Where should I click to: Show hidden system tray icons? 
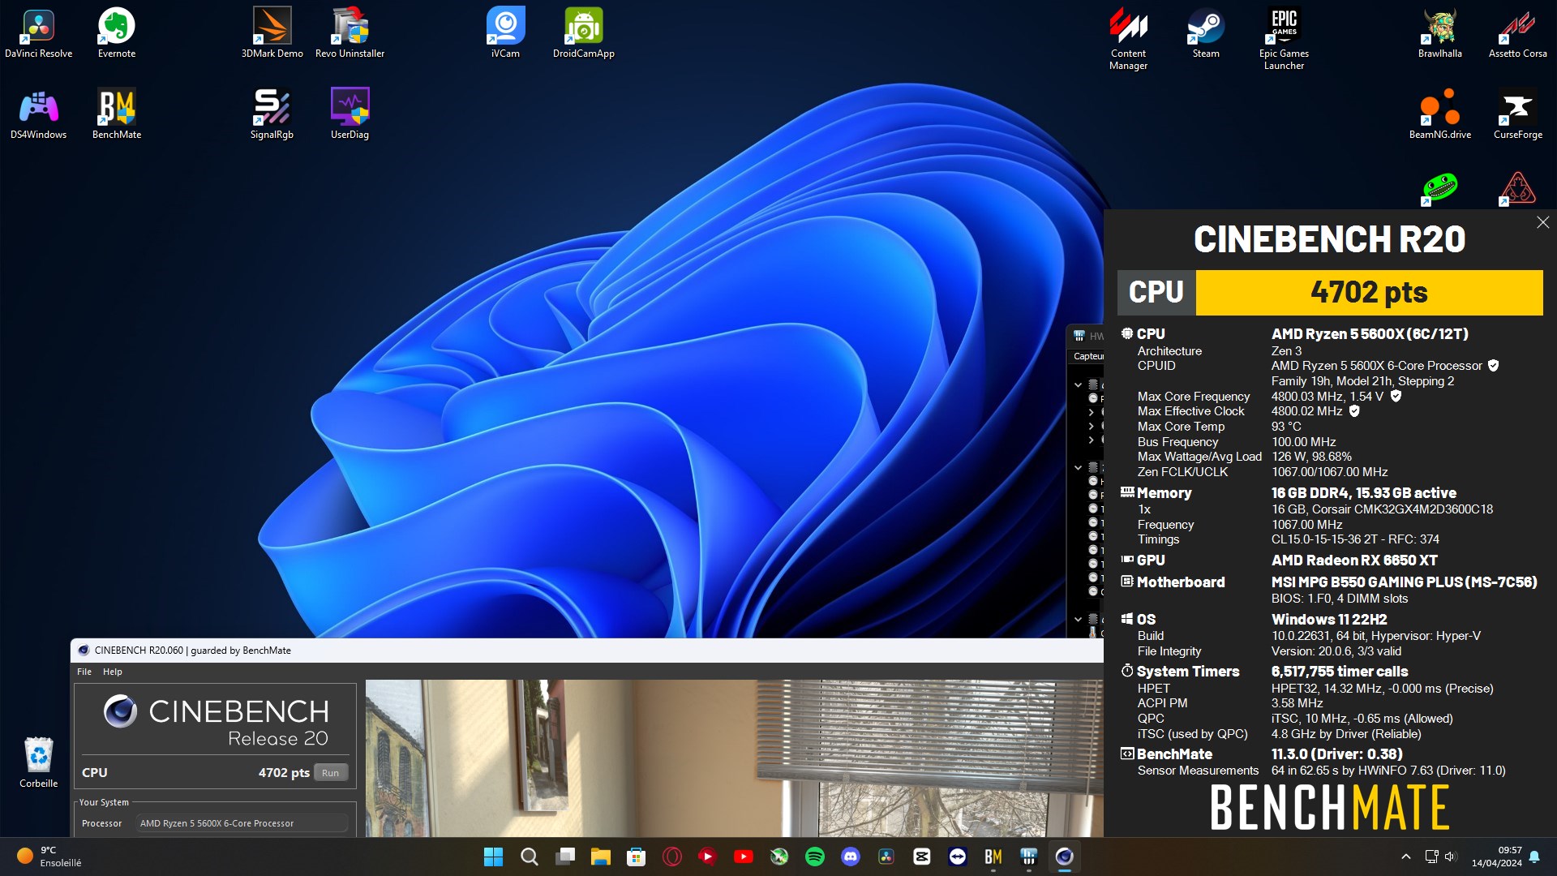[1405, 857]
